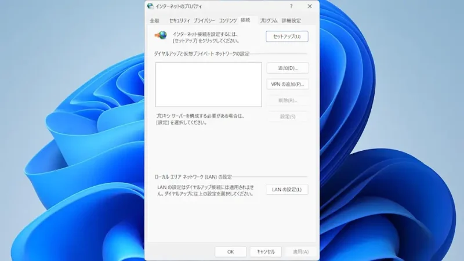The height and width of the screenshot is (261, 464).
Task: Click the globe icon in title bar
Action: (x=150, y=6)
